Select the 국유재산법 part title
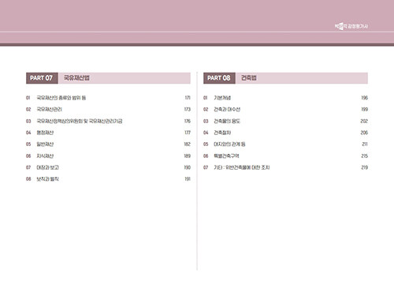Screen dimensions: 394x296 pos(76,78)
